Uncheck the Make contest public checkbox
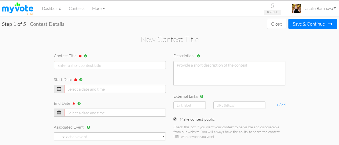 (175, 119)
